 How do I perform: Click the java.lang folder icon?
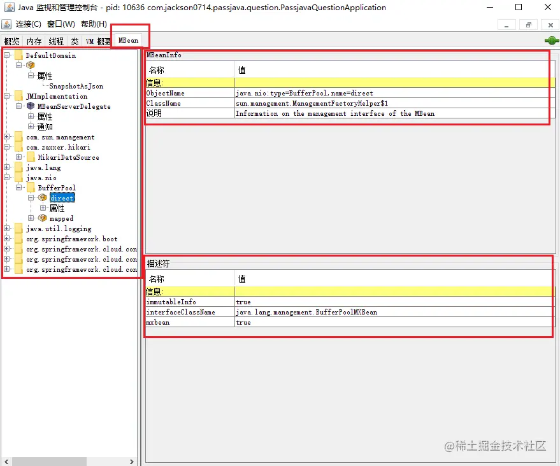[19, 167]
